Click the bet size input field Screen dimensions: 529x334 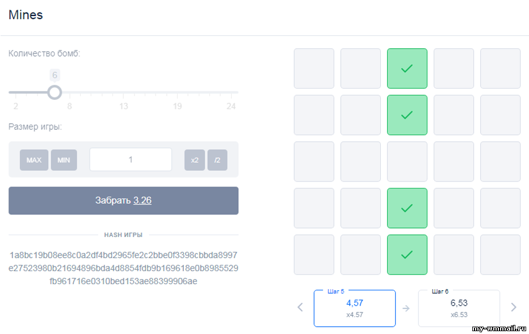click(x=131, y=160)
